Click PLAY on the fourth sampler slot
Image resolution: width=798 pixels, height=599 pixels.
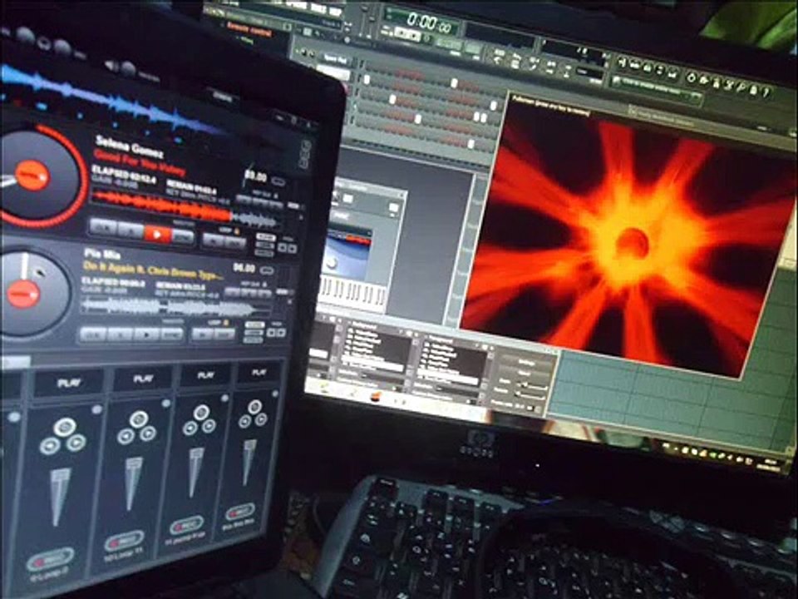[259, 373]
